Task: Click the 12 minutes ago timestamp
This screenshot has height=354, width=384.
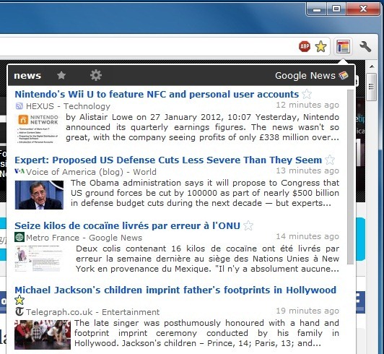Action: tap(307, 105)
